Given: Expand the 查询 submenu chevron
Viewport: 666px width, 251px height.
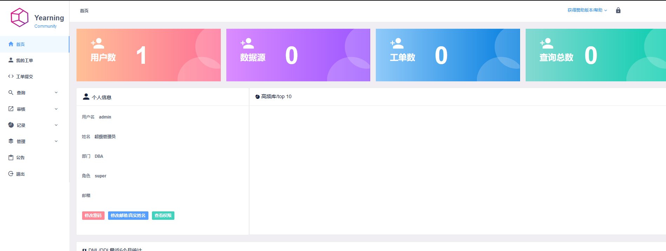Looking at the screenshot, I should click(56, 93).
